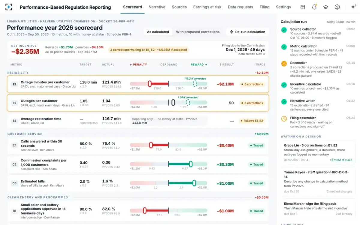
Task: Click the Narrative writer green check icon
Action: 284,102
